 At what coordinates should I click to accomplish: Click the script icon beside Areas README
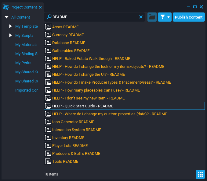coord(48,27)
